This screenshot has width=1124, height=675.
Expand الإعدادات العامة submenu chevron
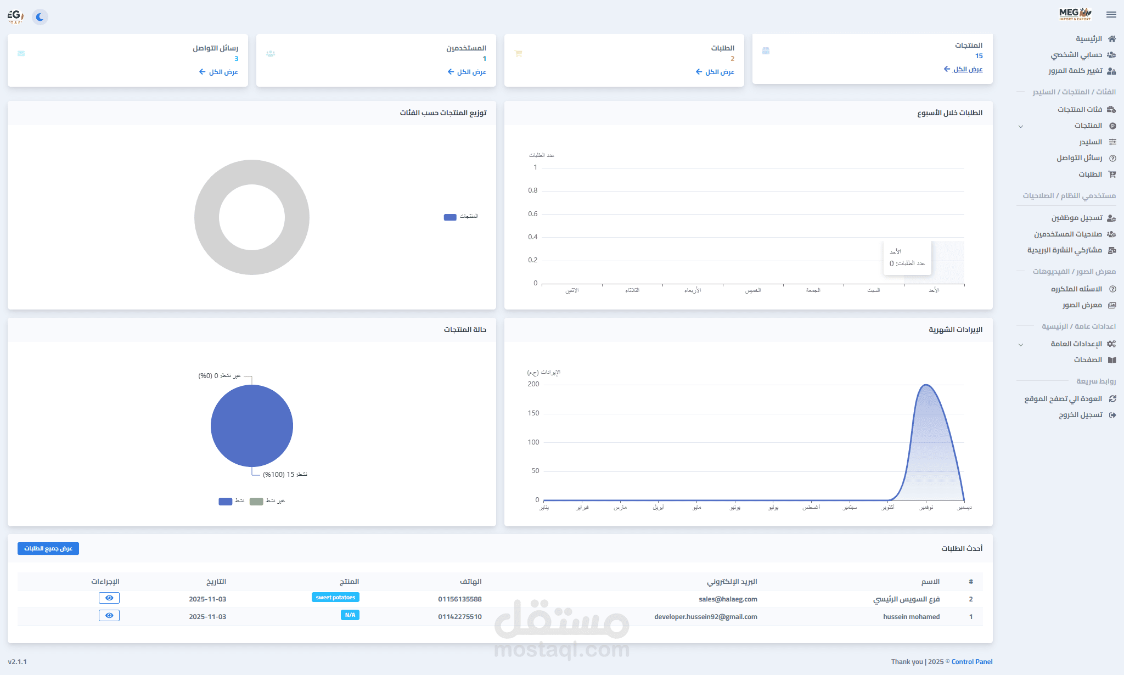[x=1021, y=345]
